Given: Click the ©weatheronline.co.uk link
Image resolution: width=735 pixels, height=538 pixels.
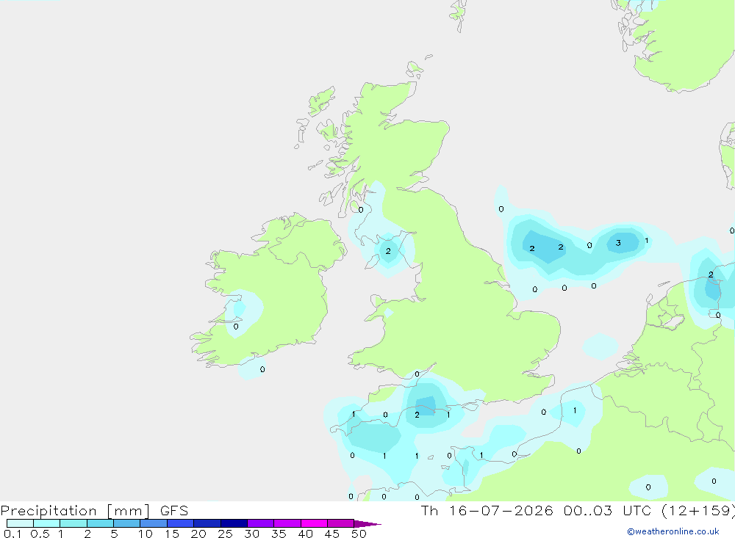Looking at the screenshot, I should click(x=673, y=531).
